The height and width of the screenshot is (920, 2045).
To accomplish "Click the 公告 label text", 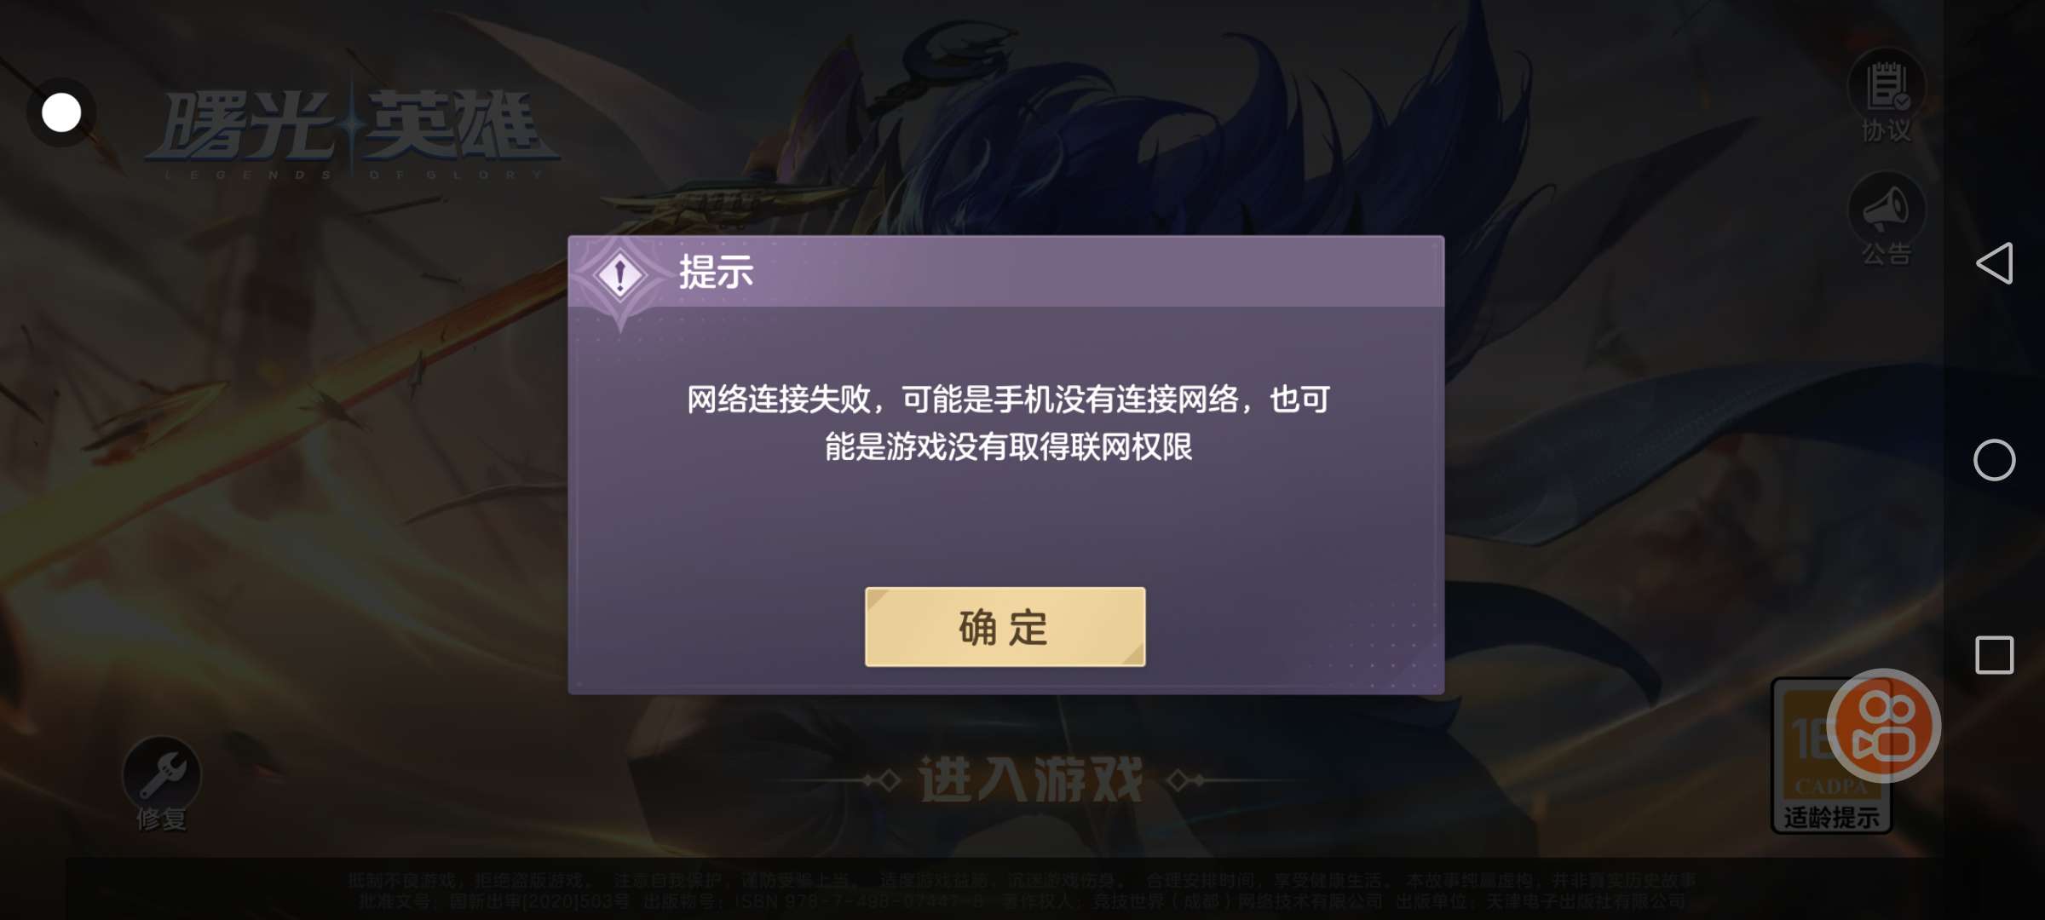I will 1887,254.
